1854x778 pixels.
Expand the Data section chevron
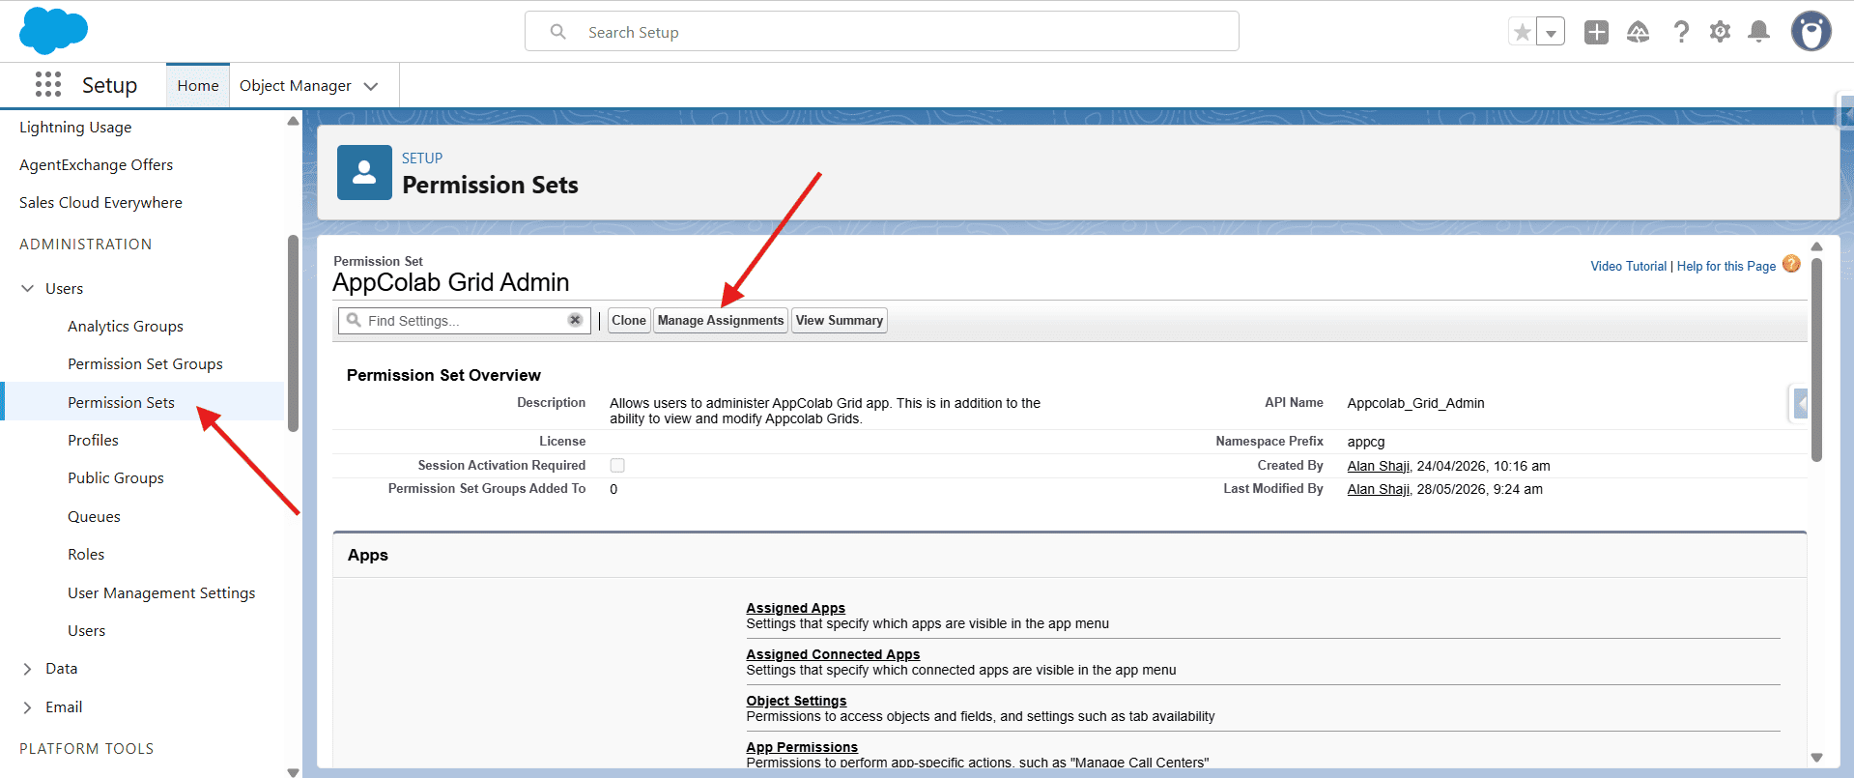coord(28,669)
